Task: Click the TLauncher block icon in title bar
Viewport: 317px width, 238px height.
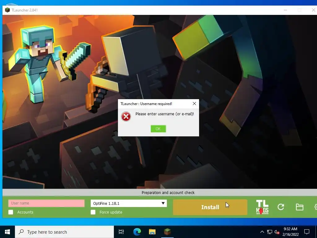Action: coord(7,10)
